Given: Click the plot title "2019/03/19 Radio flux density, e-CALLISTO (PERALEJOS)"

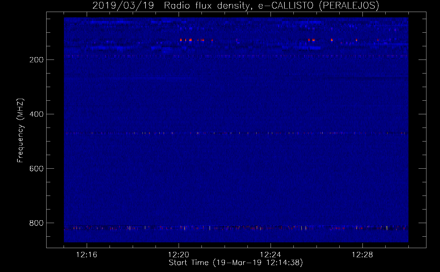Looking at the screenshot, I should point(236,5).
